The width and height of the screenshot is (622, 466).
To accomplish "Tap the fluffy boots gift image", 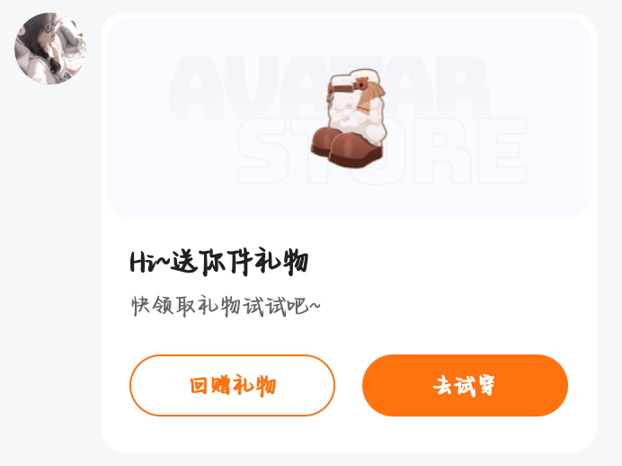I will pyautogui.click(x=348, y=118).
